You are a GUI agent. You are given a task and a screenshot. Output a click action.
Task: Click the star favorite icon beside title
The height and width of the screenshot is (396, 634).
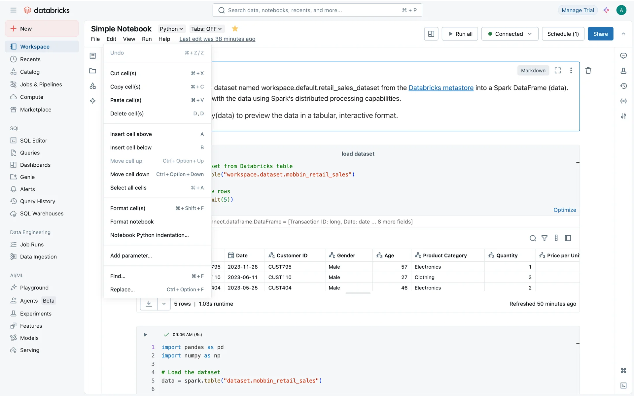click(x=235, y=29)
